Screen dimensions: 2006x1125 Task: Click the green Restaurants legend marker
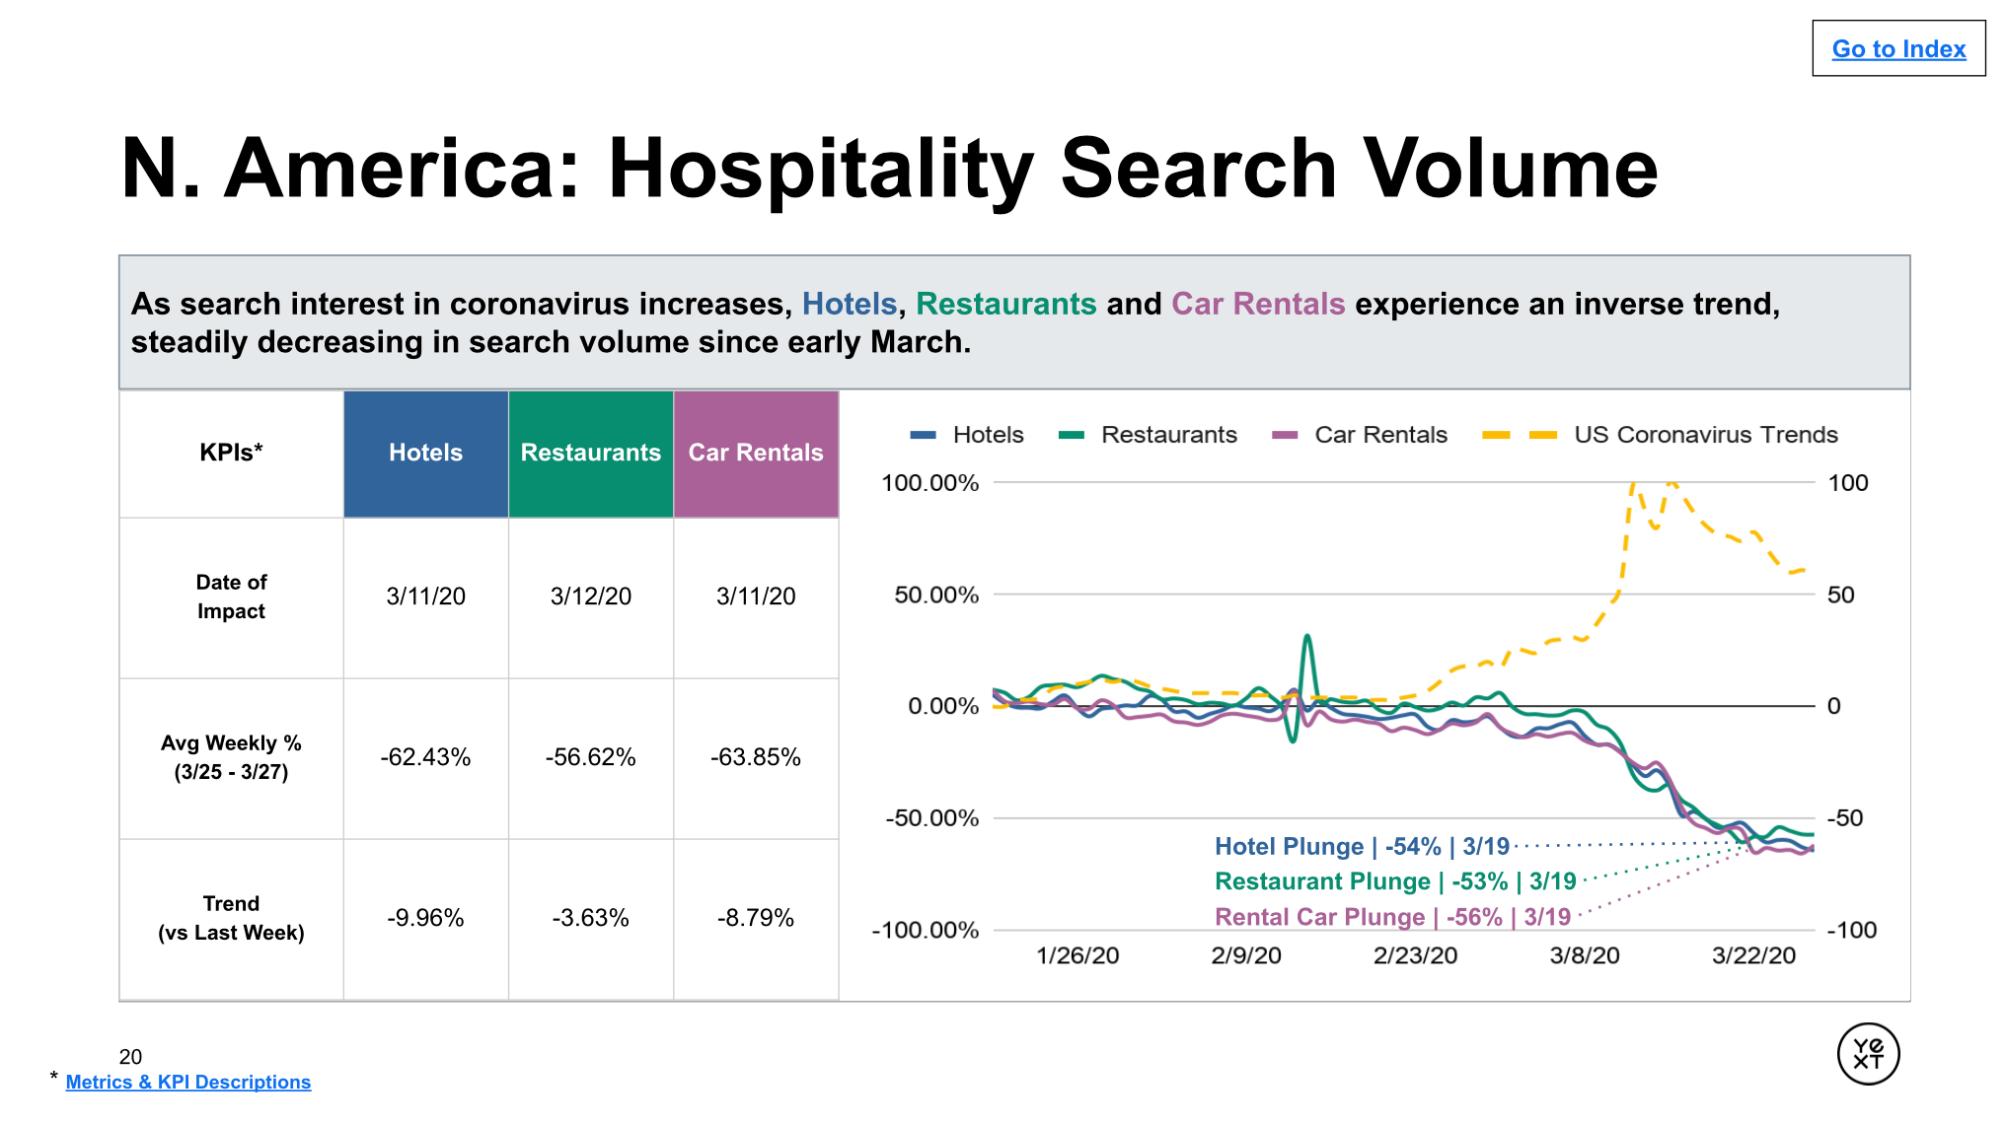[1071, 435]
